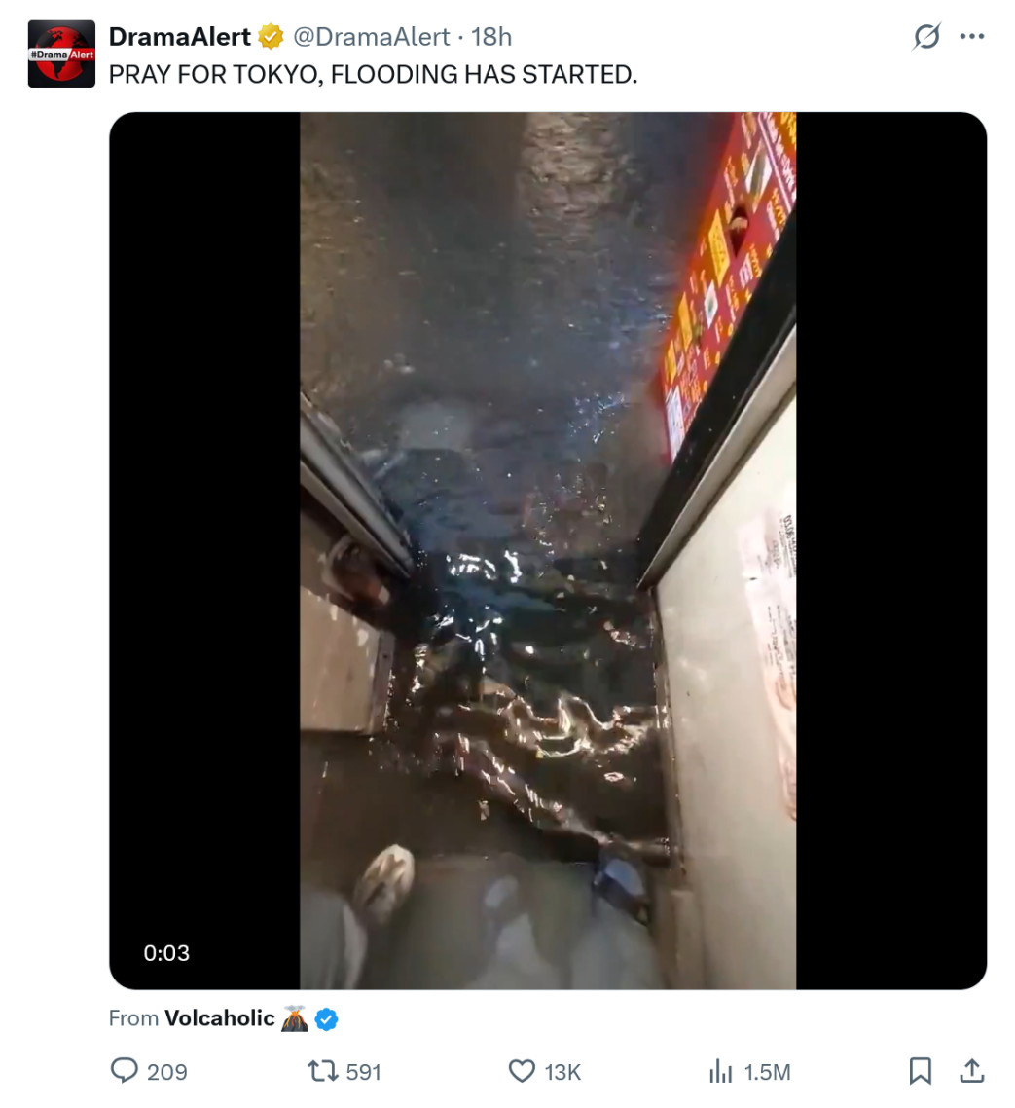Click the 591 reposts count
The width and height of the screenshot is (1015, 1108).
click(x=363, y=1072)
